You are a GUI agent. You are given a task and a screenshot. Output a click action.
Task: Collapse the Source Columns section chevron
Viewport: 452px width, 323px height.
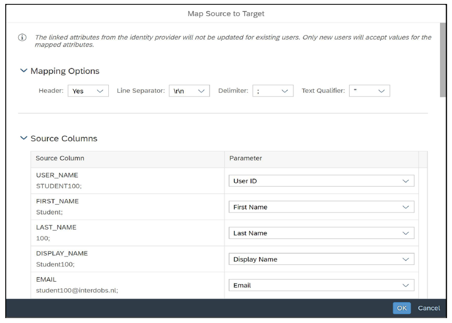click(23, 138)
